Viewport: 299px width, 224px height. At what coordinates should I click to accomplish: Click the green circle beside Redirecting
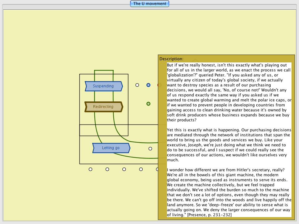(149, 104)
